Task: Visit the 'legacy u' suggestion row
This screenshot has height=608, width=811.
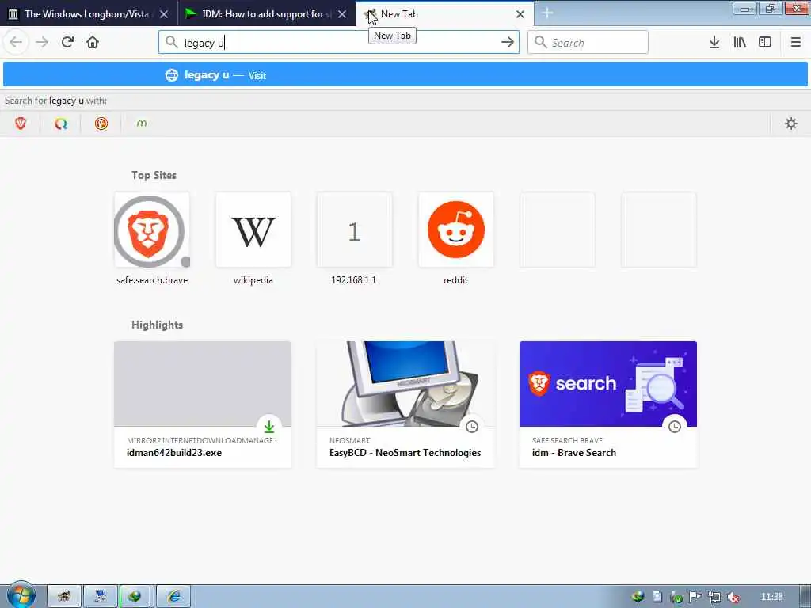Action: point(405,75)
